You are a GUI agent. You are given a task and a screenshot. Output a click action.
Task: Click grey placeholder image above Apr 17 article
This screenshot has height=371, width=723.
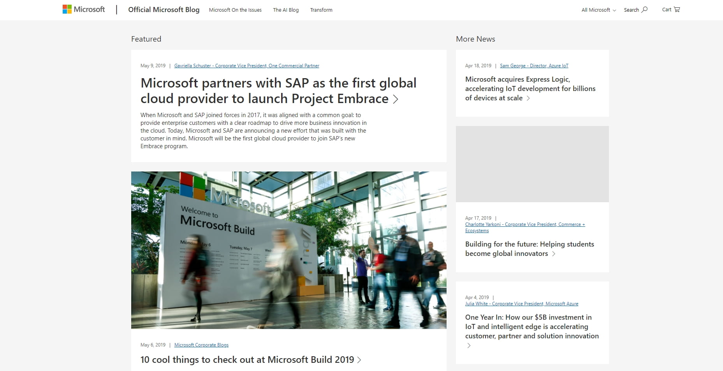click(532, 164)
